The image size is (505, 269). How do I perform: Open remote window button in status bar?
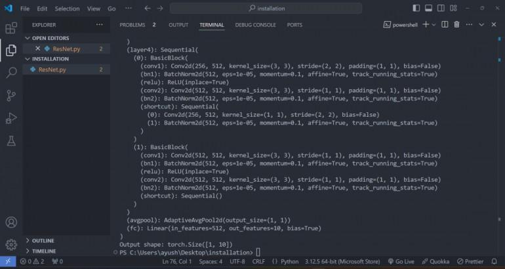pyautogui.click(x=8, y=261)
